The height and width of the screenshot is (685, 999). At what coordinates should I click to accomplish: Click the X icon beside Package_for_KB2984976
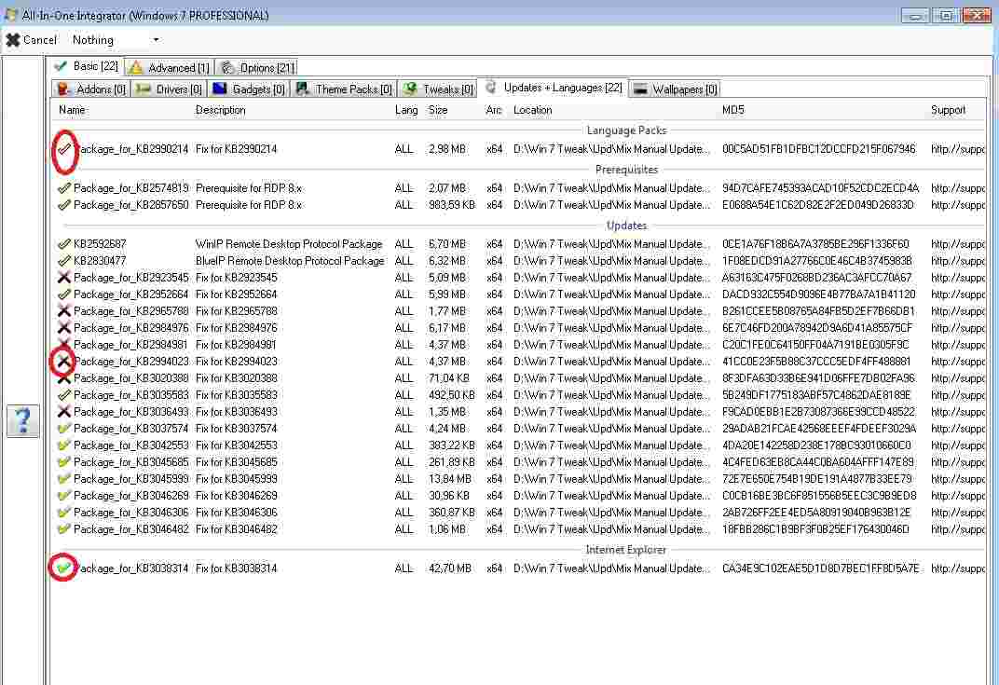tap(63, 328)
